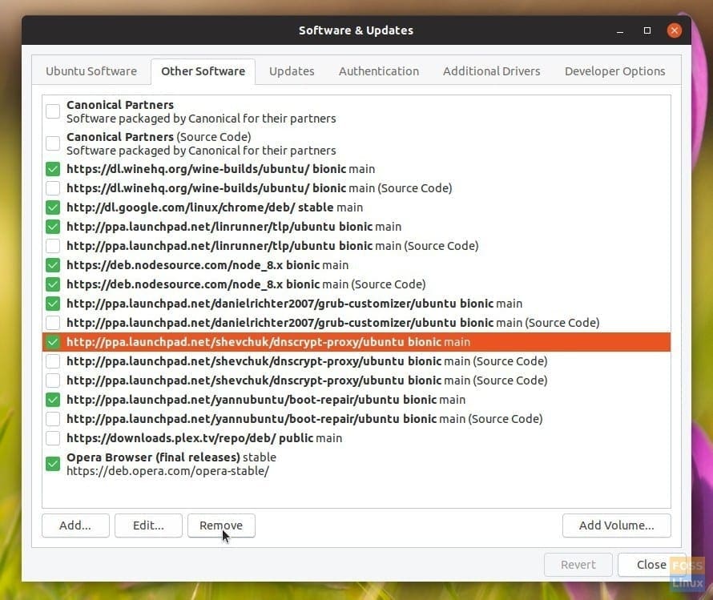This screenshot has width=713, height=600.
Task: Open the Edit... source dialog
Action: [148, 526]
